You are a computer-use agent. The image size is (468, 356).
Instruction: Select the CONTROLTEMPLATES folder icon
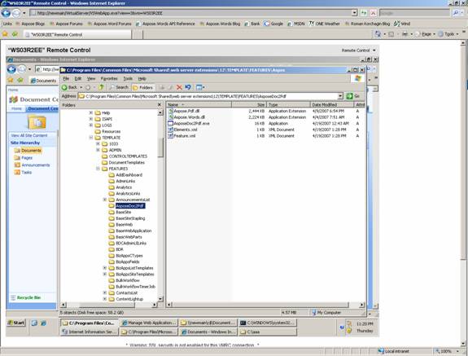coord(104,156)
